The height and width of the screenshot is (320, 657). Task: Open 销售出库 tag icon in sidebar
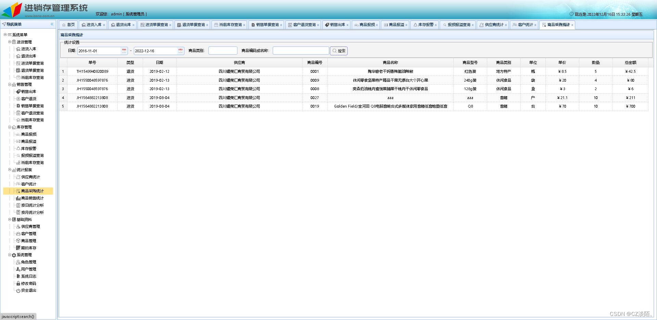point(18,92)
